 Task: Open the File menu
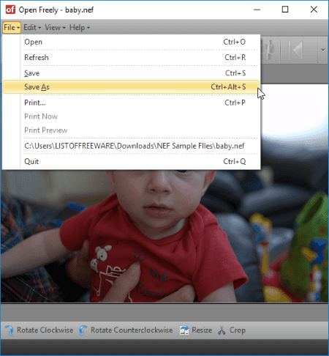pyautogui.click(x=12, y=27)
